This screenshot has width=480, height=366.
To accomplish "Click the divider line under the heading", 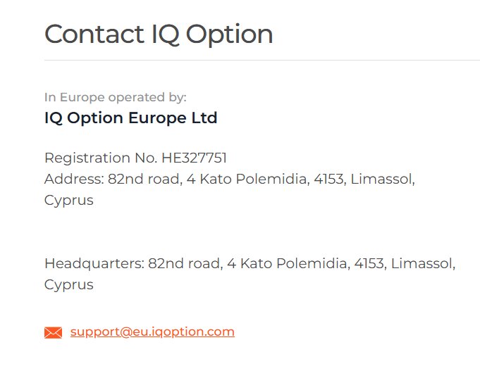I will tap(261, 61).
